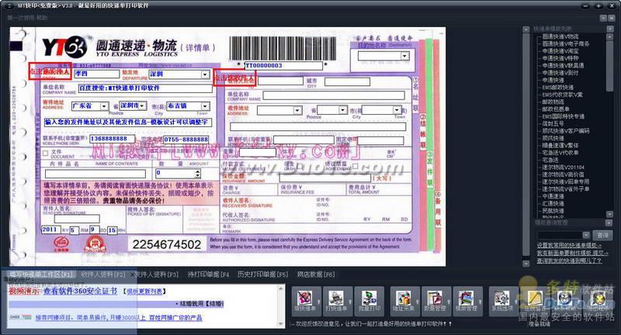The width and height of the screenshot is (621, 335).
Task: Click sender landline field 0755-8888888
Action: [x=186, y=140]
